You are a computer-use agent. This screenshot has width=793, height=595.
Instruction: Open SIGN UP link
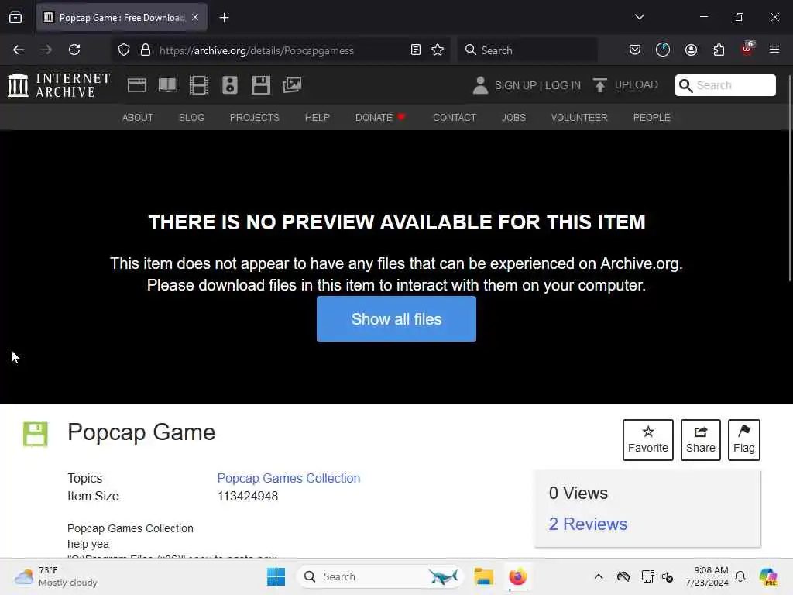point(515,85)
